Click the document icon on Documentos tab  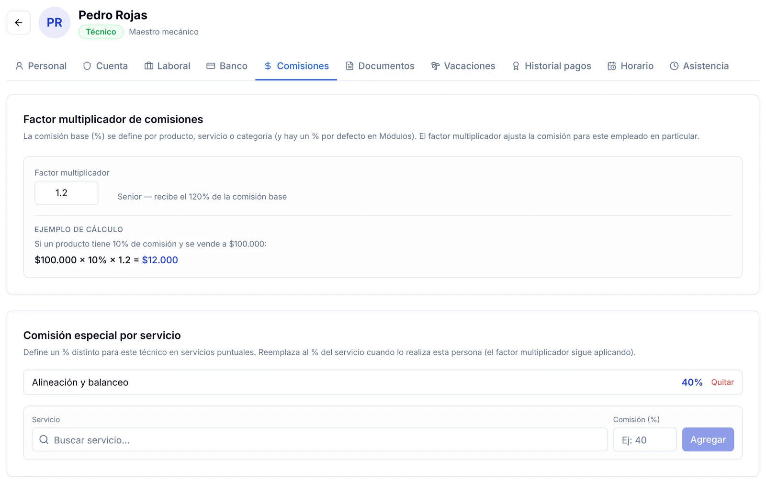(349, 66)
